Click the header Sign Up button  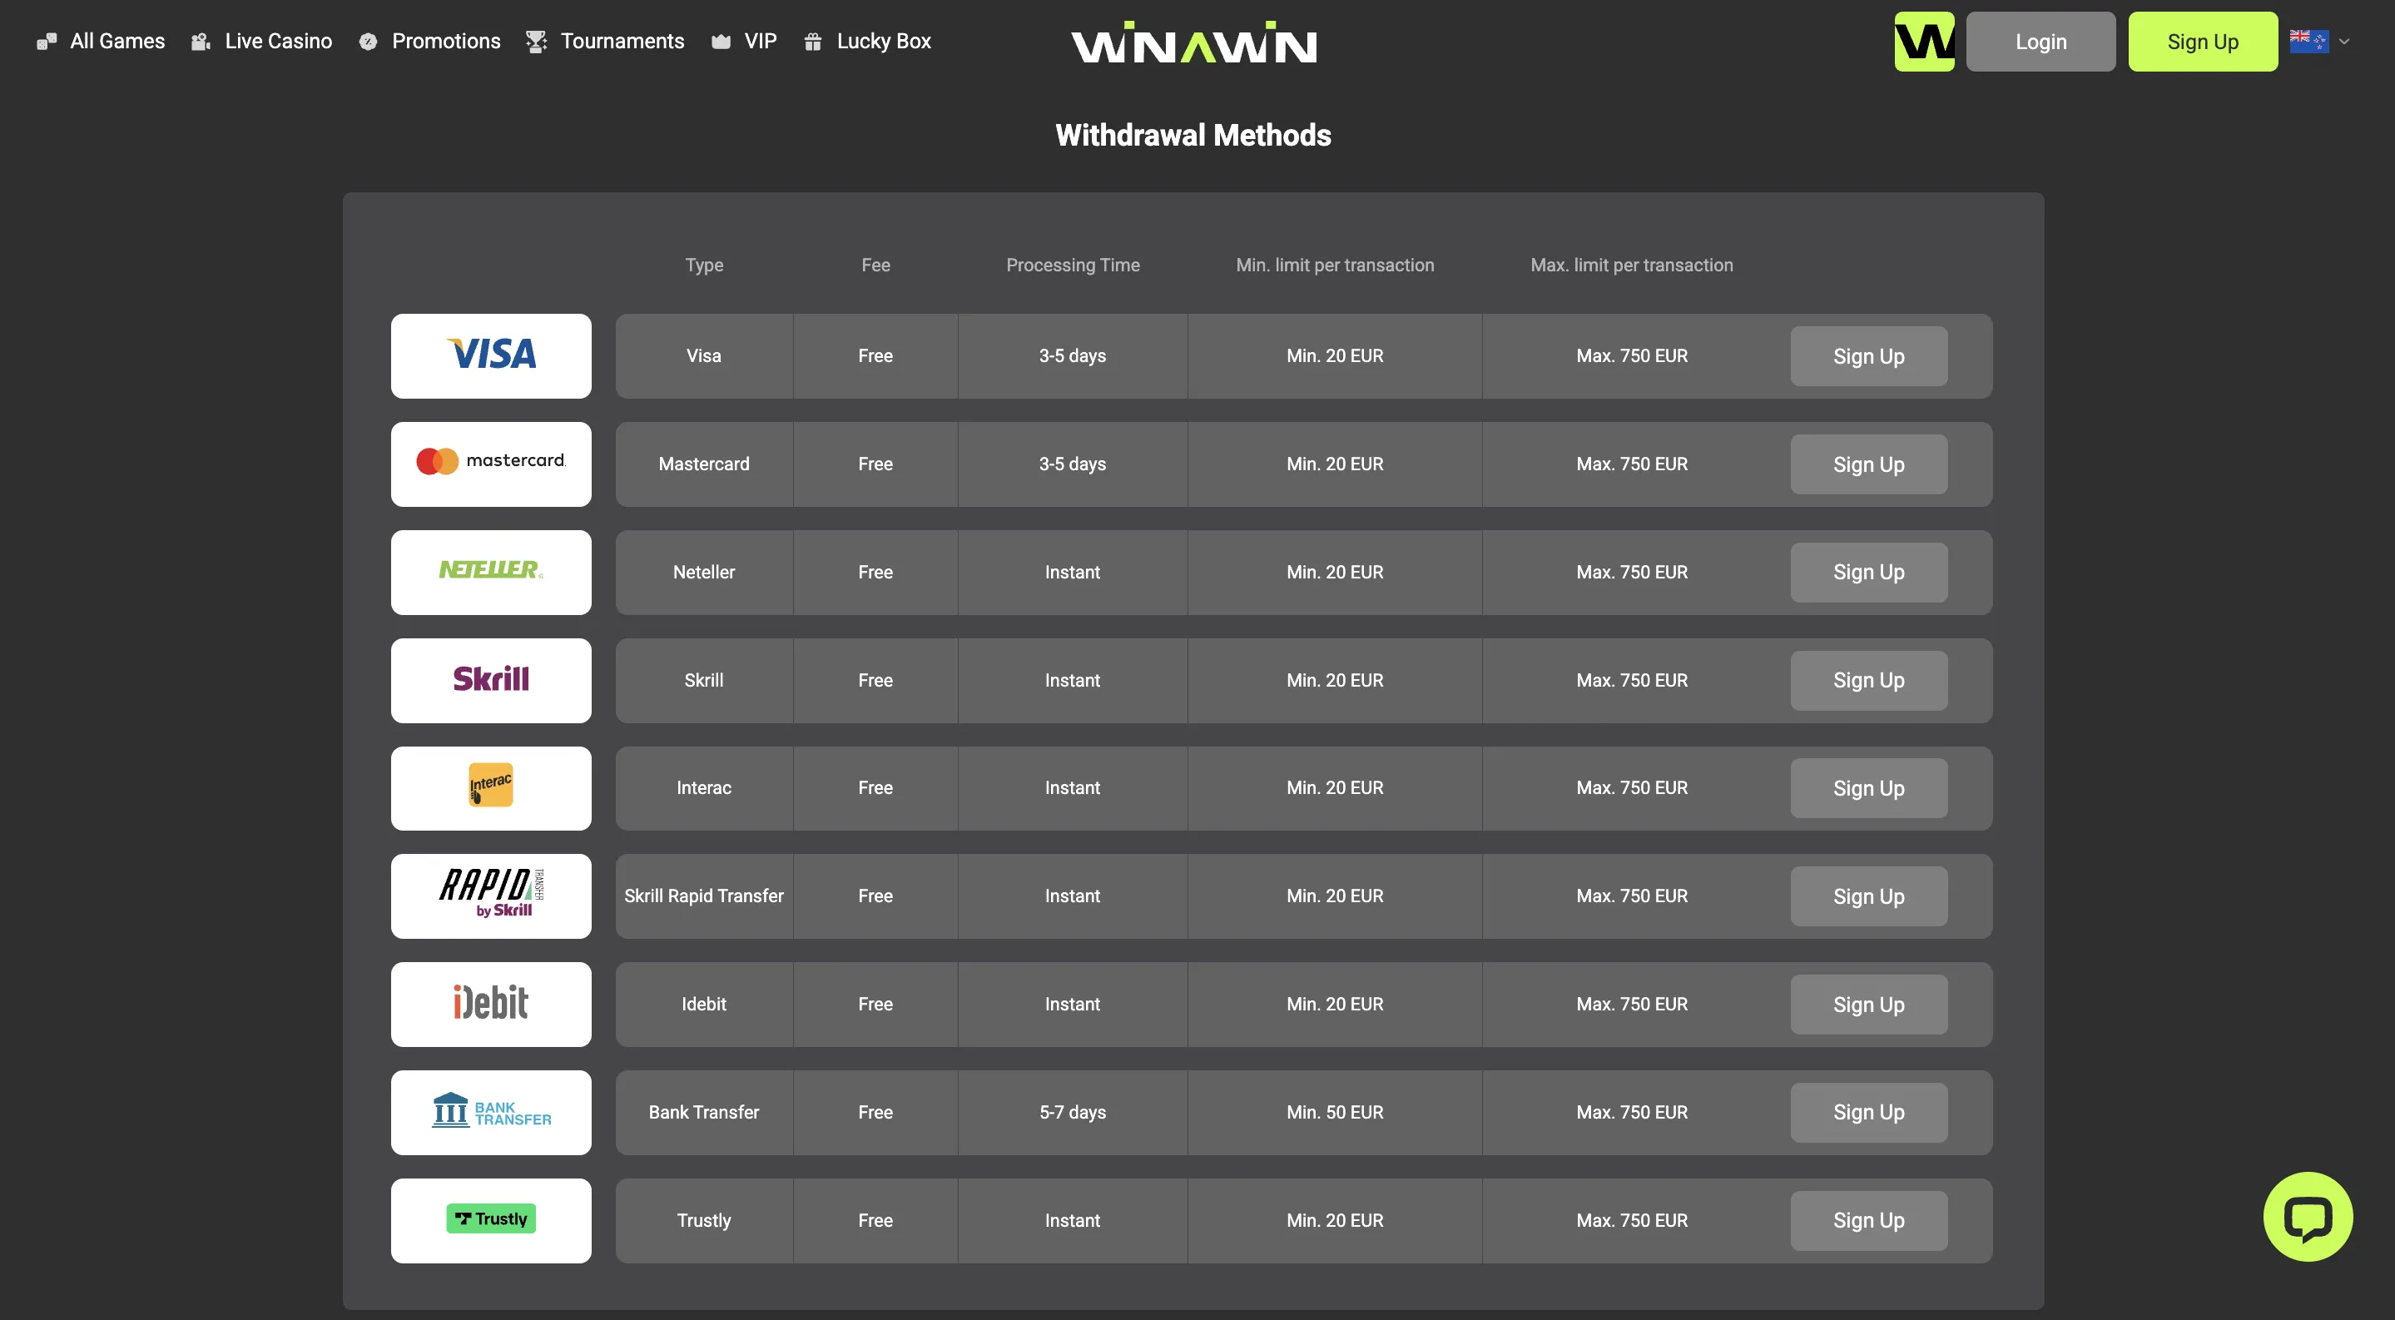(x=2203, y=42)
